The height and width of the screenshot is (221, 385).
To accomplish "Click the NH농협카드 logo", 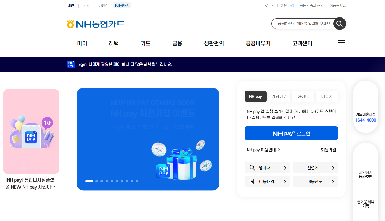I will tap(95, 24).
